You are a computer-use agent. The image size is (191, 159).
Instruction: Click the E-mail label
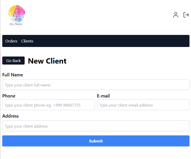[103, 96]
